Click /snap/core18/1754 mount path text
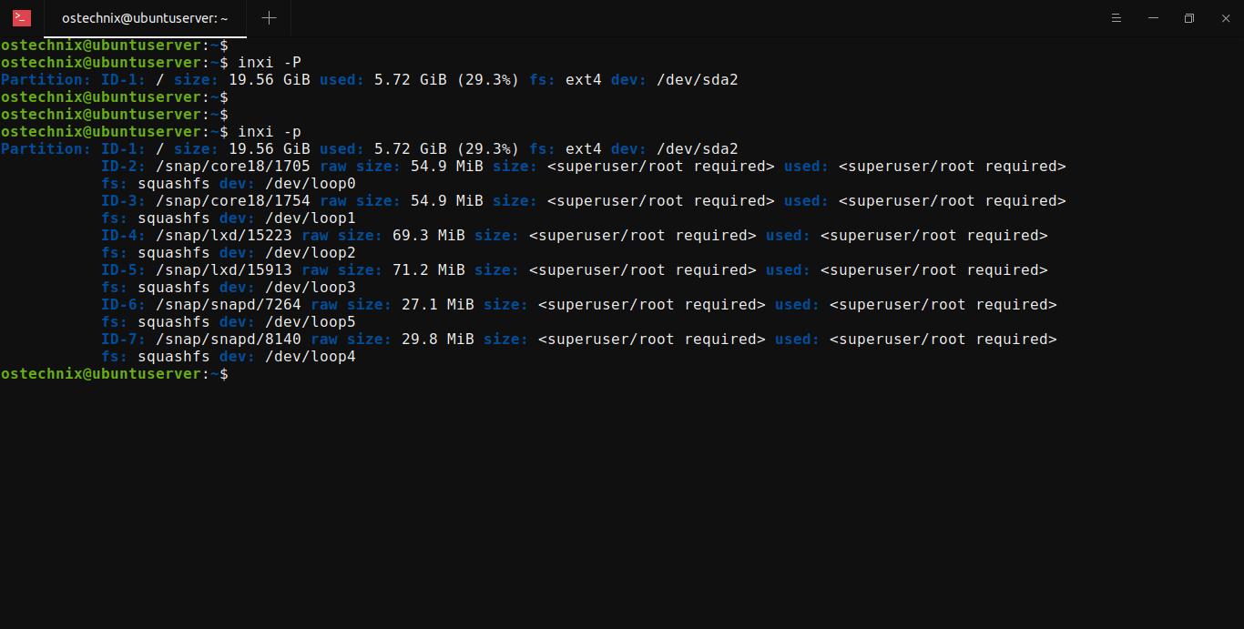The height and width of the screenshot is (629, 1244). tap(232, 201)
